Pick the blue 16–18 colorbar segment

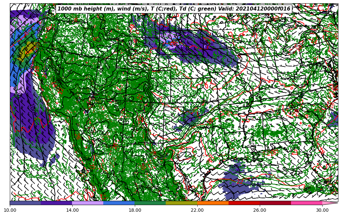click(119, 203)
